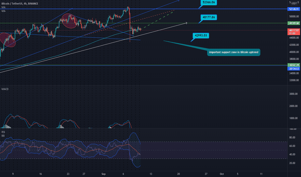The height and width of the screenshot is (177, 301).
Task: Click date 13 on the time axis
Action: click(151, 174)
